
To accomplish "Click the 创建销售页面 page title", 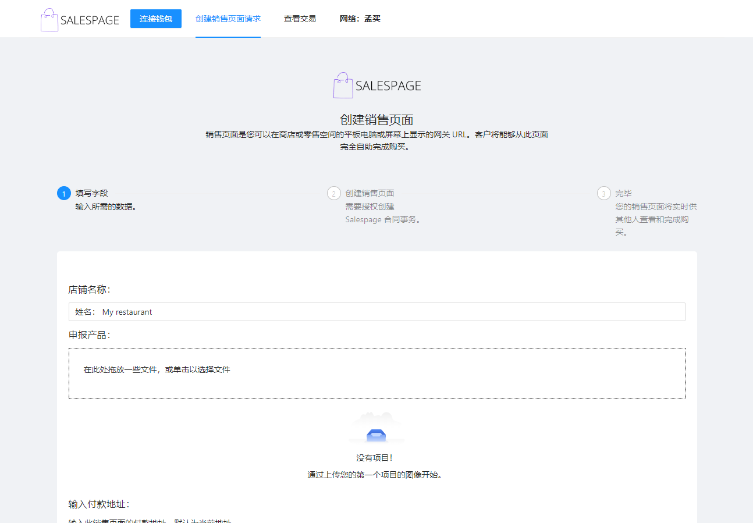I will [x=376, y=119].
